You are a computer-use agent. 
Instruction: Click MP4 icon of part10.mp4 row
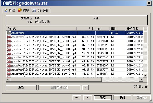click(x=9, y=74)
